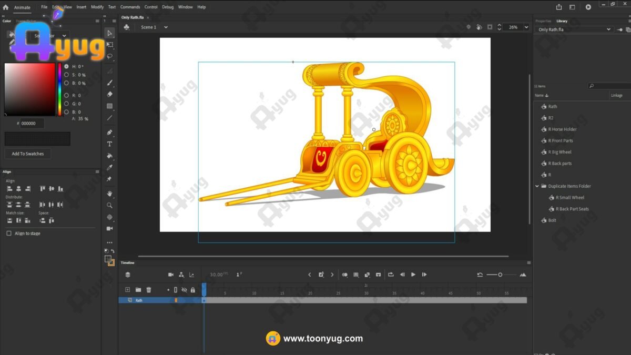Select the Red radio button

coord(66,96)
